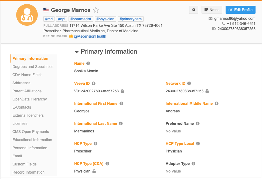Click the Edit Profile button

[x=240, y=10]
